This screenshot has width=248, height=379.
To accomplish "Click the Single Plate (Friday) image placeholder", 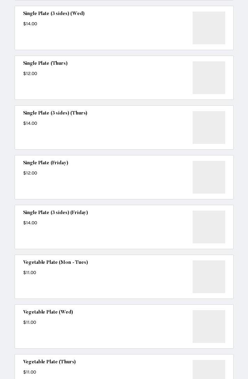I will [x=209, y=177].
